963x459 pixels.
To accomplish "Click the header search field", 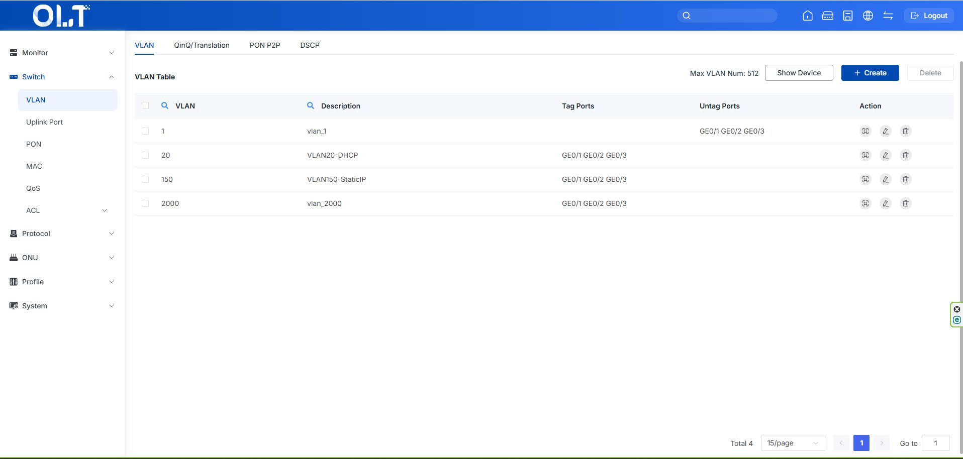I will (x=727, y=16).
